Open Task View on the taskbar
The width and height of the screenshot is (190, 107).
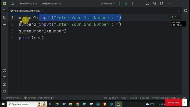(x=50, y=104)
